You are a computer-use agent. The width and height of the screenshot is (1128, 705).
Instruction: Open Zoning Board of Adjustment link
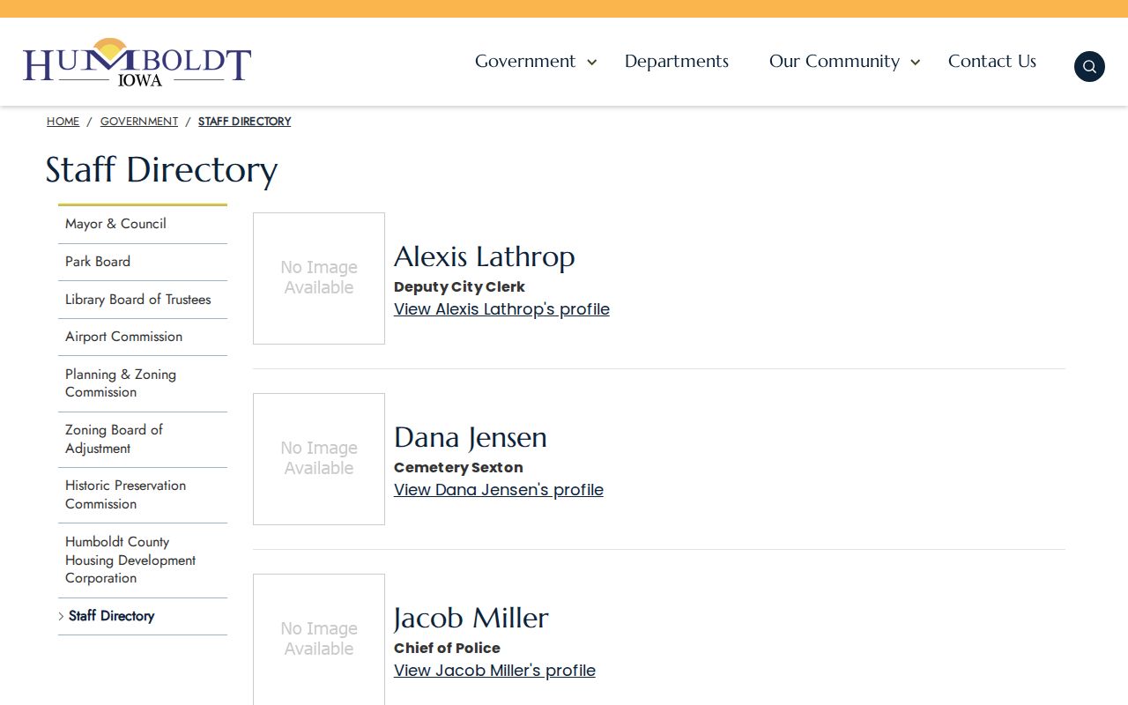(143, 439)
